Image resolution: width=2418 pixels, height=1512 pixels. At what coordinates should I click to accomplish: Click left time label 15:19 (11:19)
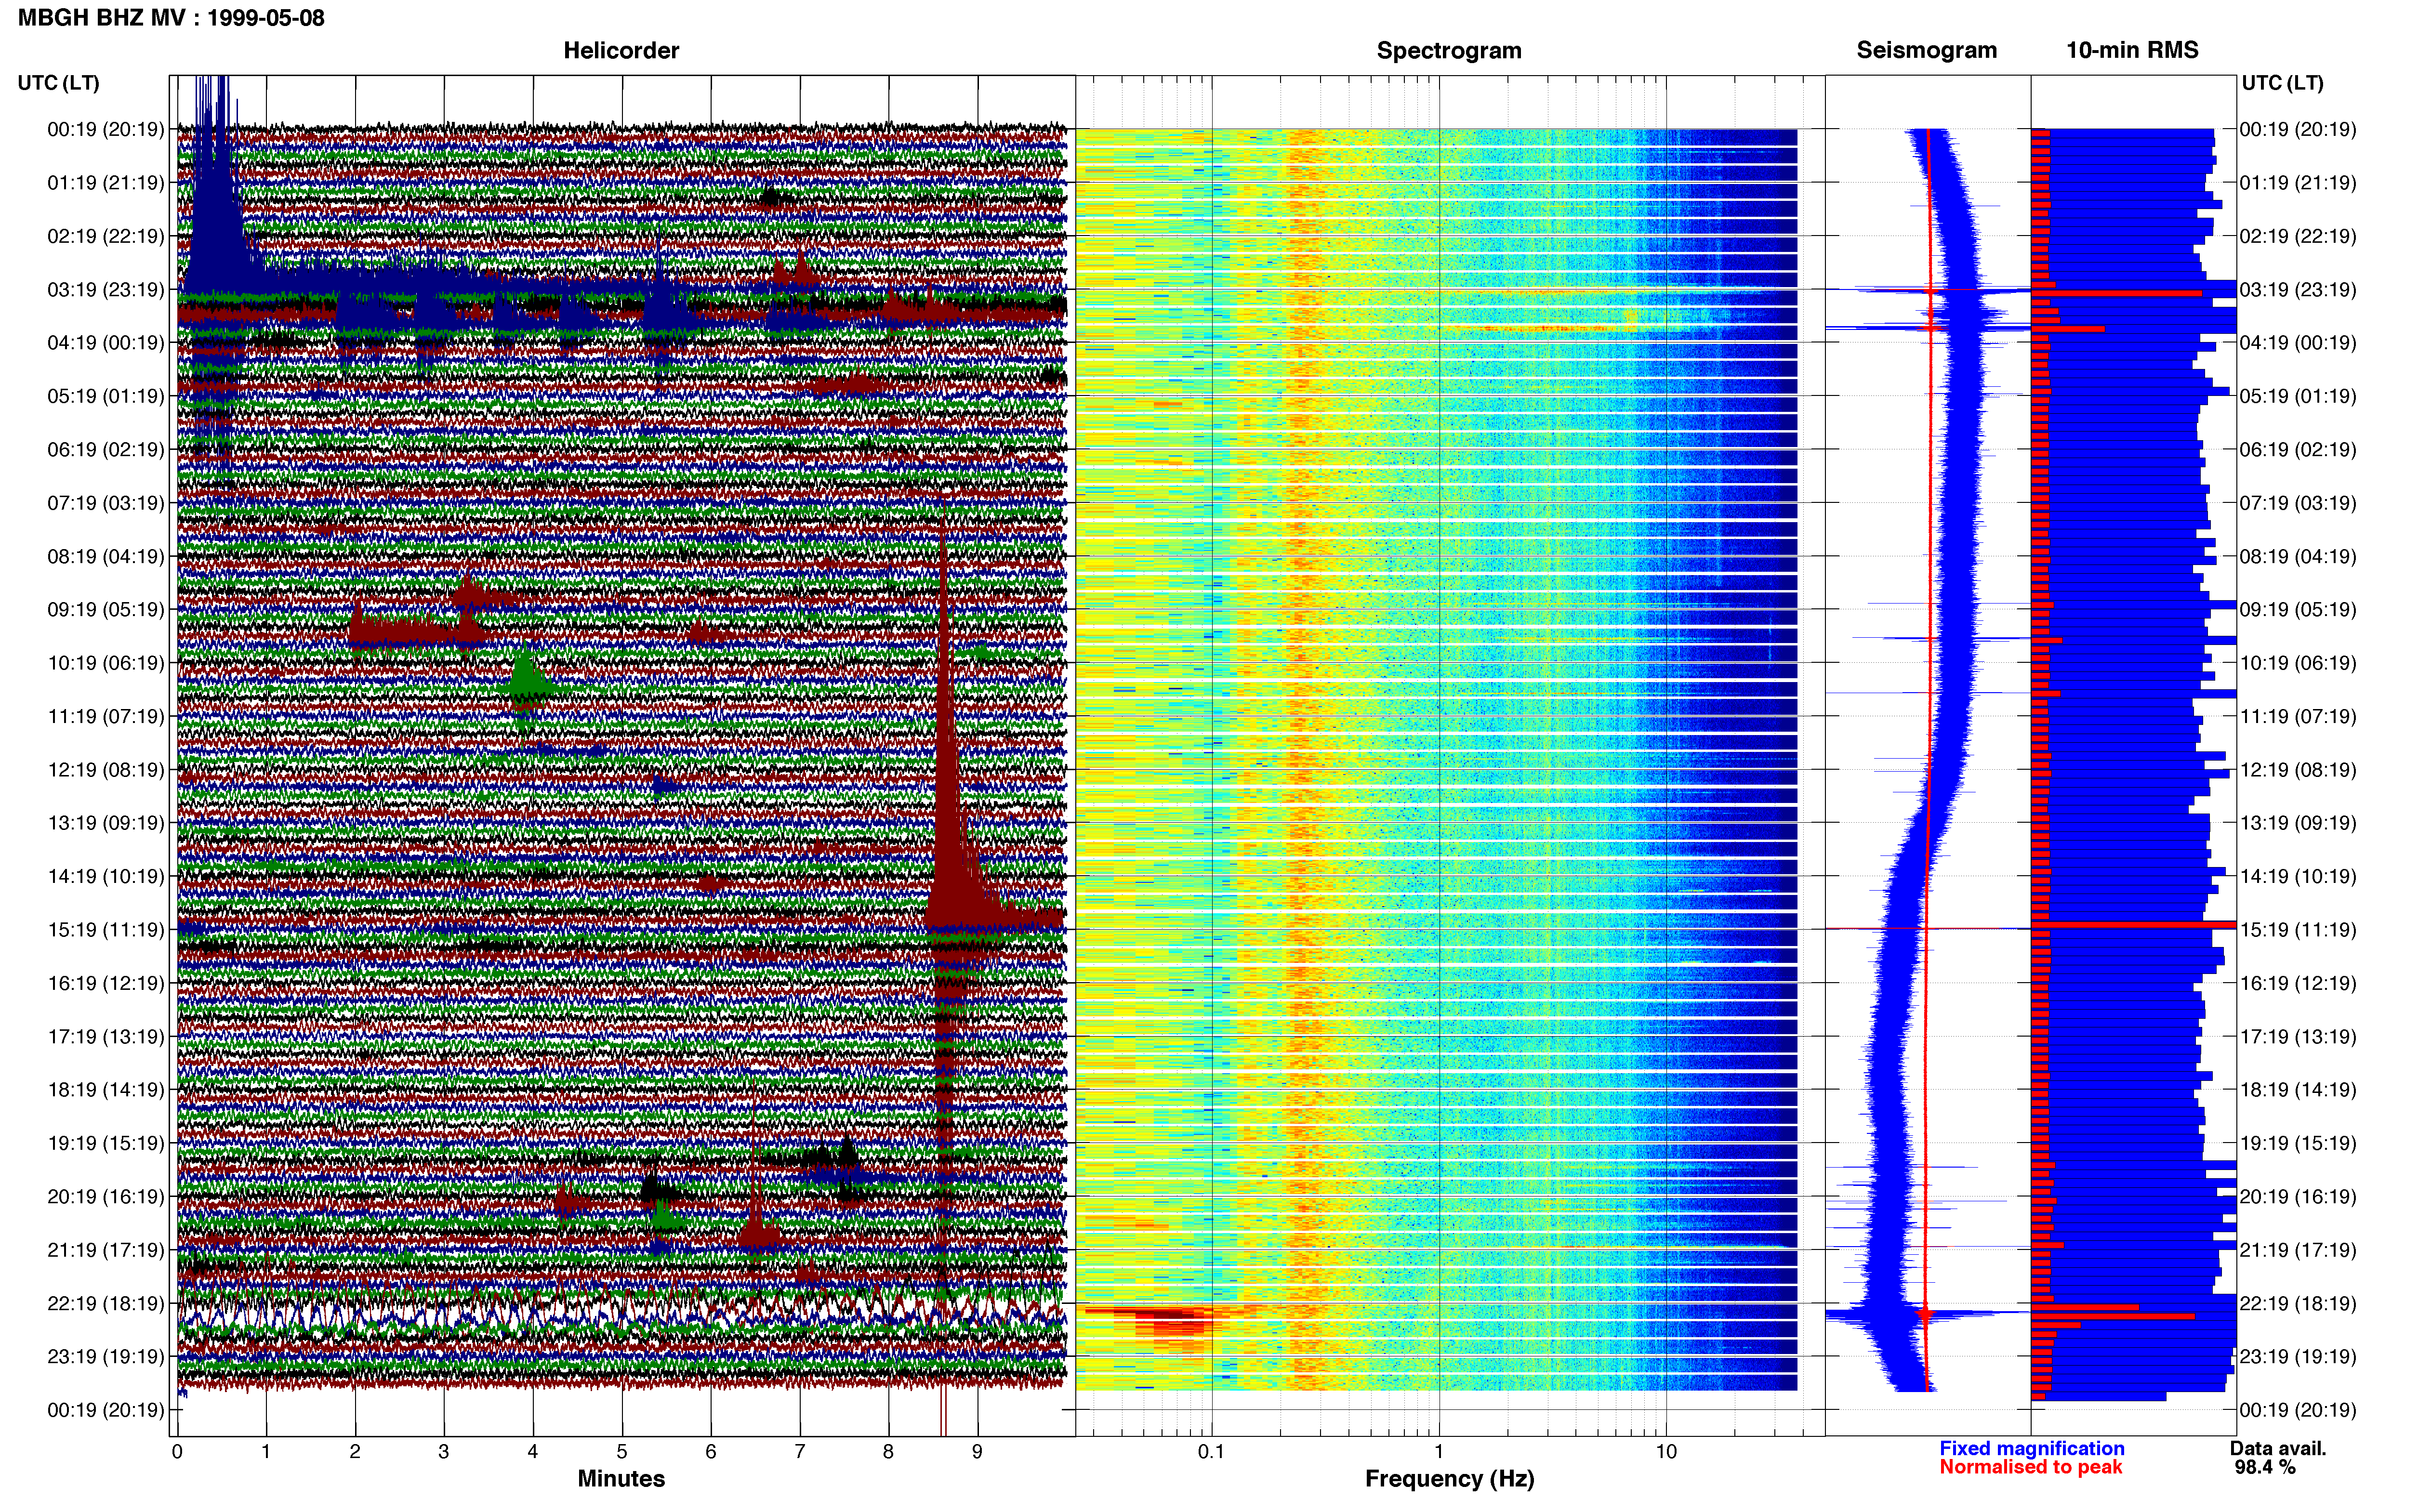click(x=105, y=930)
